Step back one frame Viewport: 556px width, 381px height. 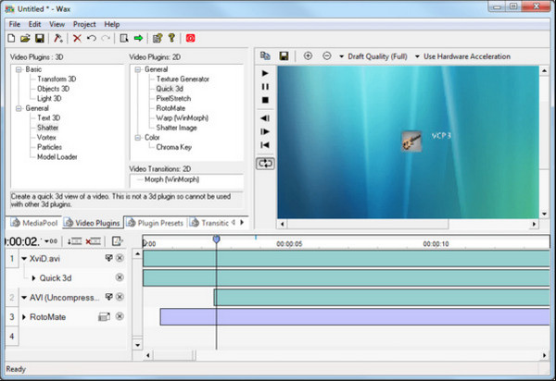265,118
